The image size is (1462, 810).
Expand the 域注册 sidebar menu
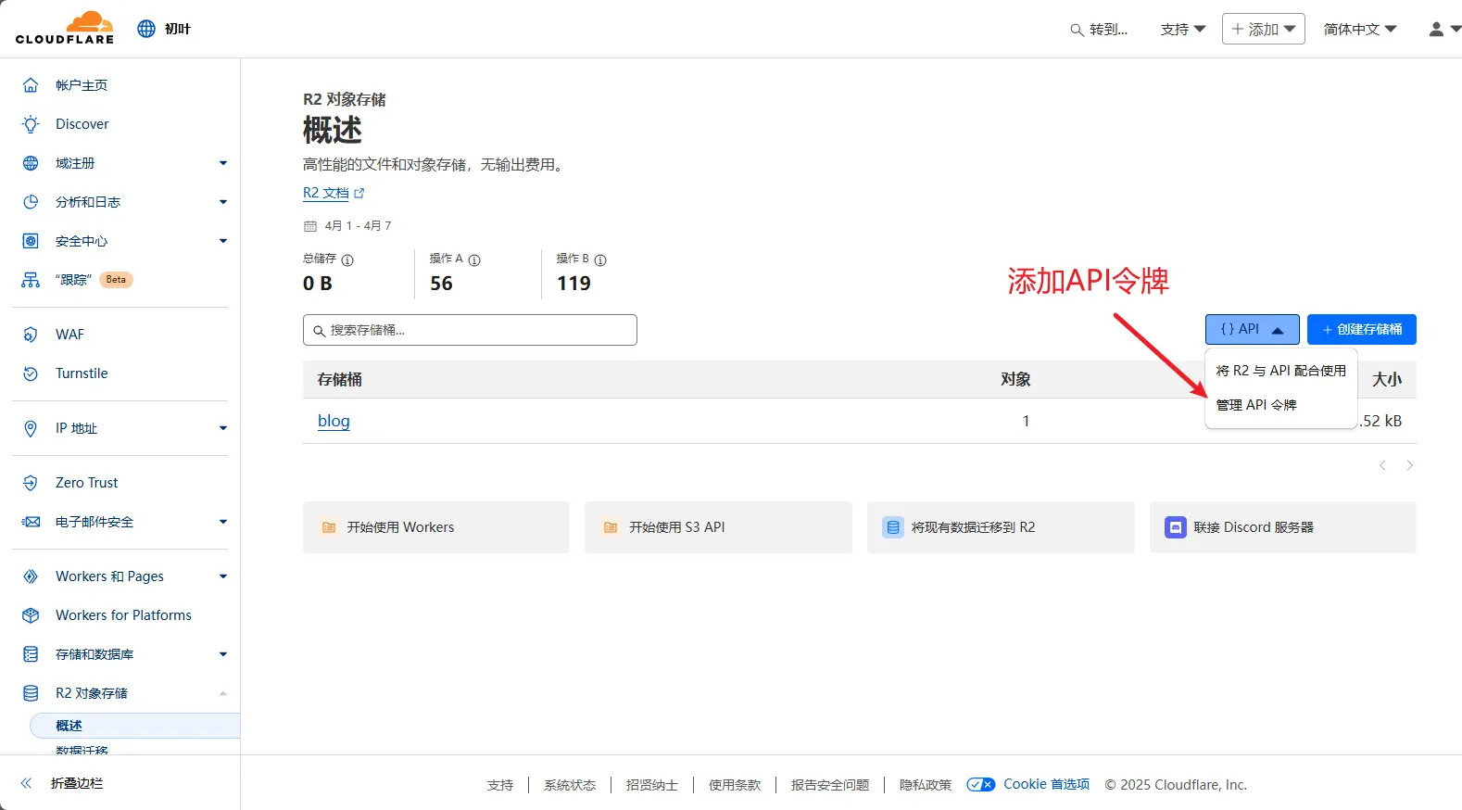coord(222,163)
